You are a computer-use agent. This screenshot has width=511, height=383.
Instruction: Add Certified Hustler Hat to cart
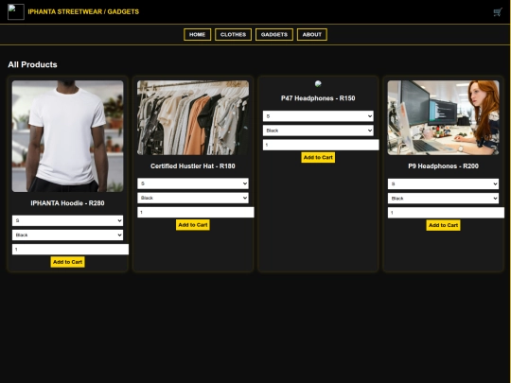tap(193, 225)
